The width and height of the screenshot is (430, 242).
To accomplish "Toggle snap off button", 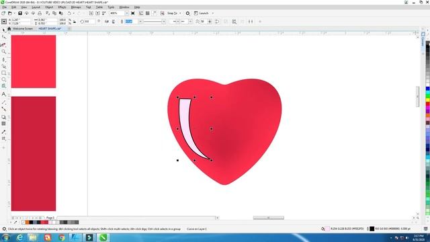I will tap(163, 13).
